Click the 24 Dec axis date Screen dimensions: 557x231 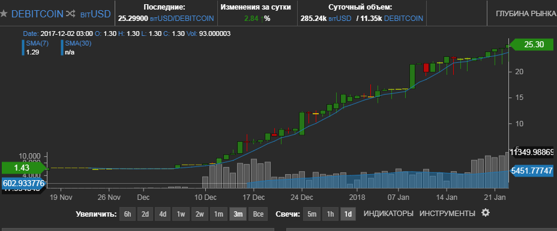(x=301, y=197)
